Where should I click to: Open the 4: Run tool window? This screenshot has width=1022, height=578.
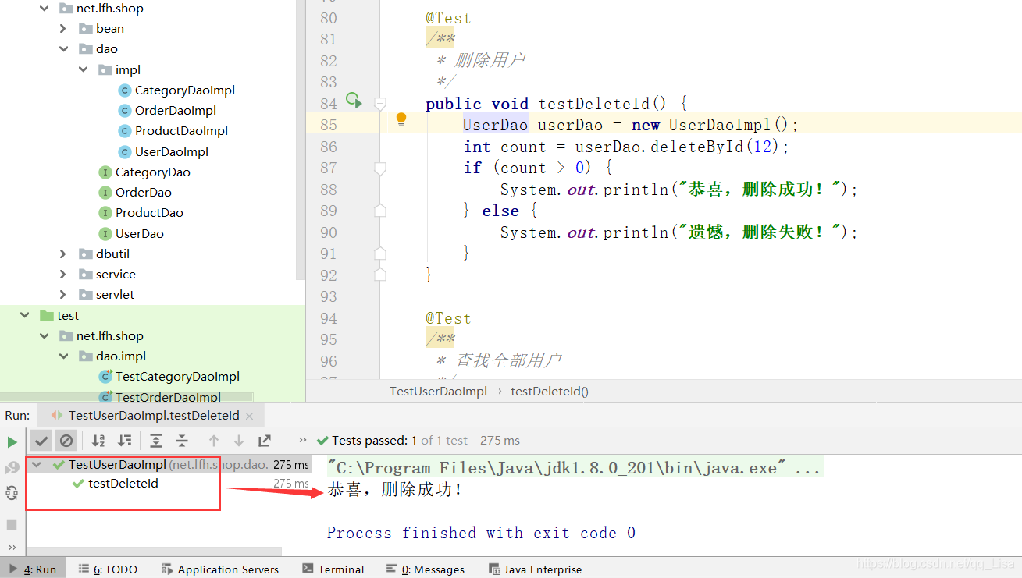34,569
